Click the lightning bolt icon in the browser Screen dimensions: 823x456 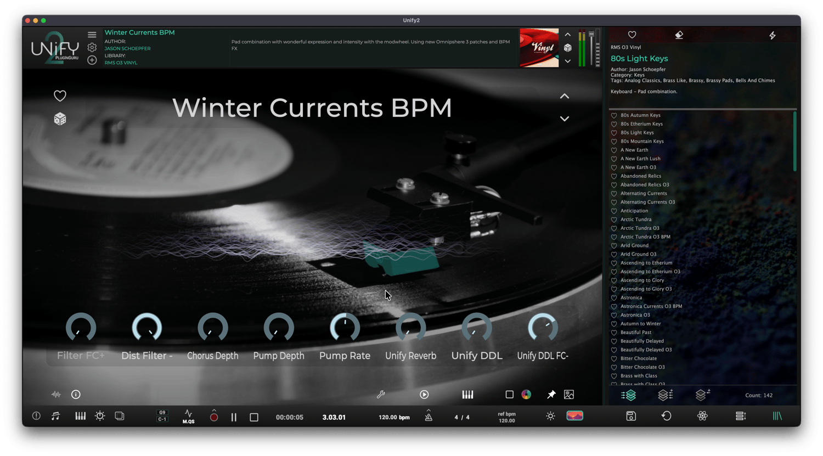point(773,35)
